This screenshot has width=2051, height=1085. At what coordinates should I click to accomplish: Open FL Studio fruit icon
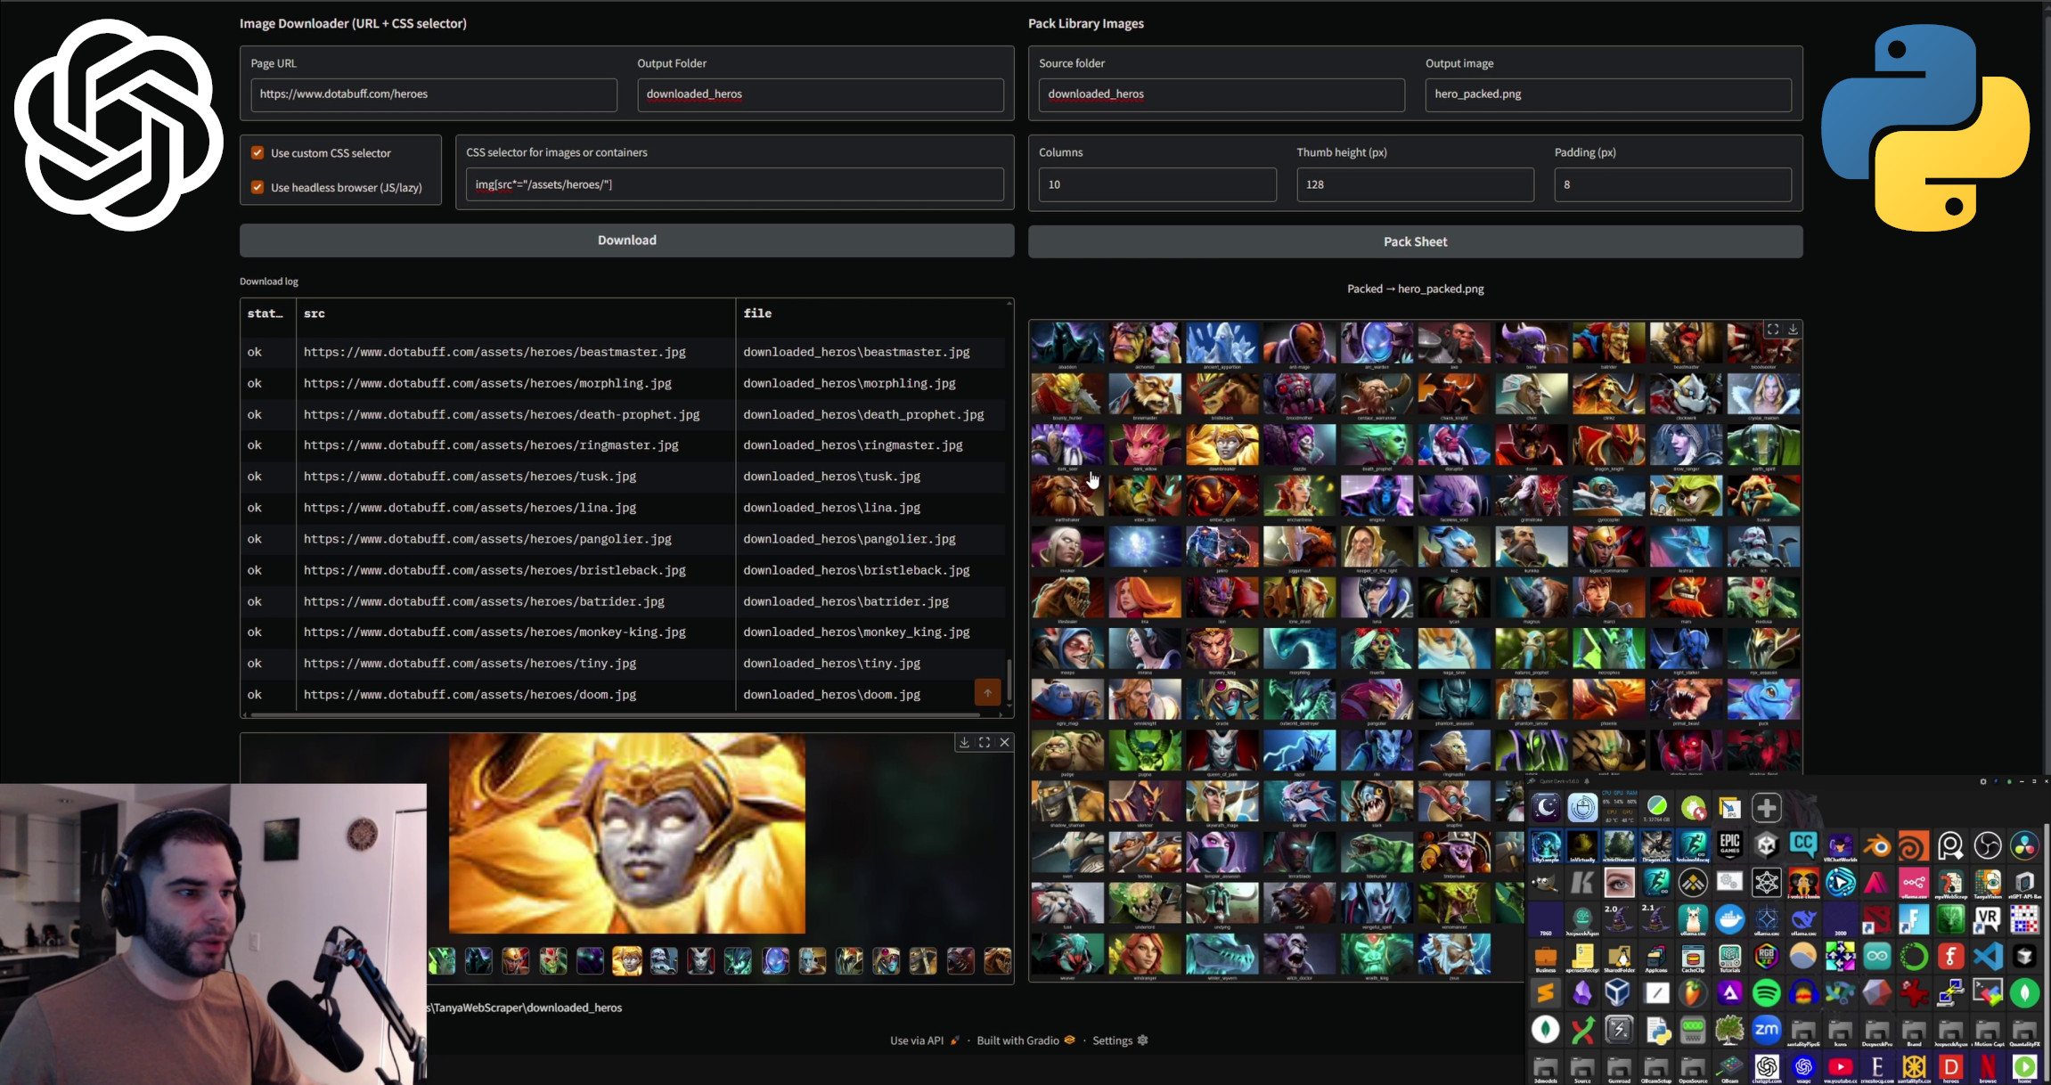click(1693, 992)
